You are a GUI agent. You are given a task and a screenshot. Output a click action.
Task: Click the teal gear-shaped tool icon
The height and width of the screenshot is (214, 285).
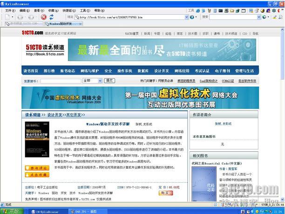tap(274, 11)
